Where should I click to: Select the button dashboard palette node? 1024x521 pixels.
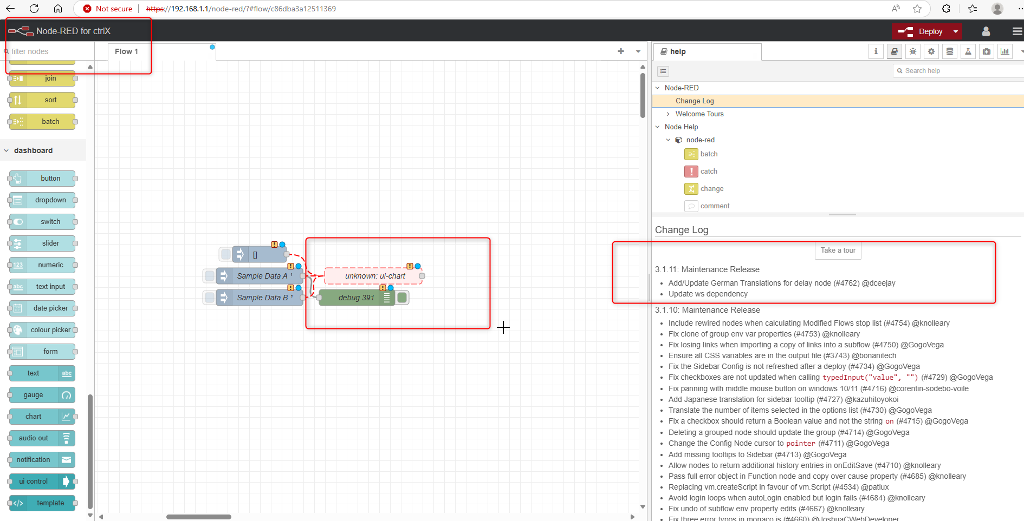(x=42, y=179)
